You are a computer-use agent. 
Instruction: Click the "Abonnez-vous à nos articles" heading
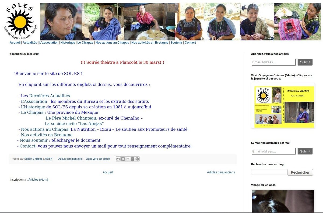point(270,54)
